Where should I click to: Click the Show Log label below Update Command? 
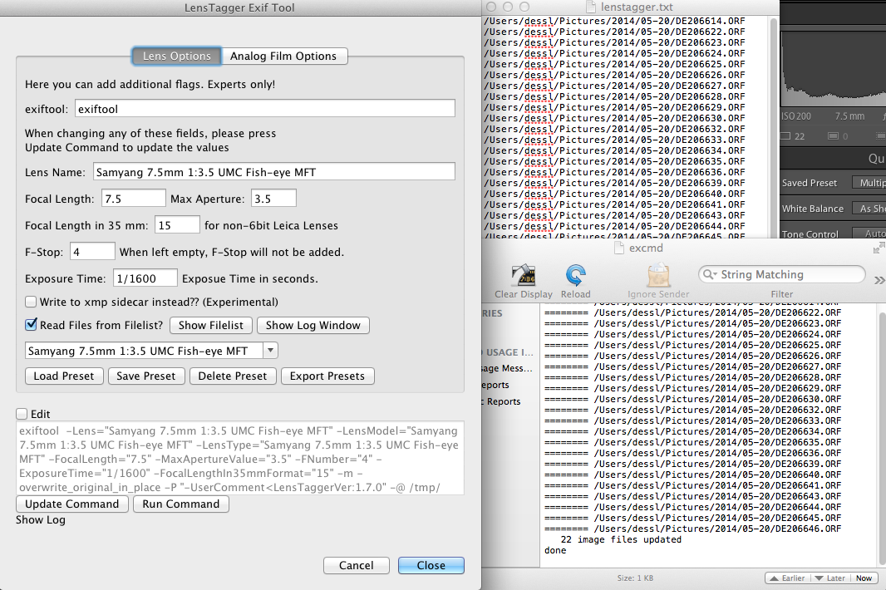point(41,519)
